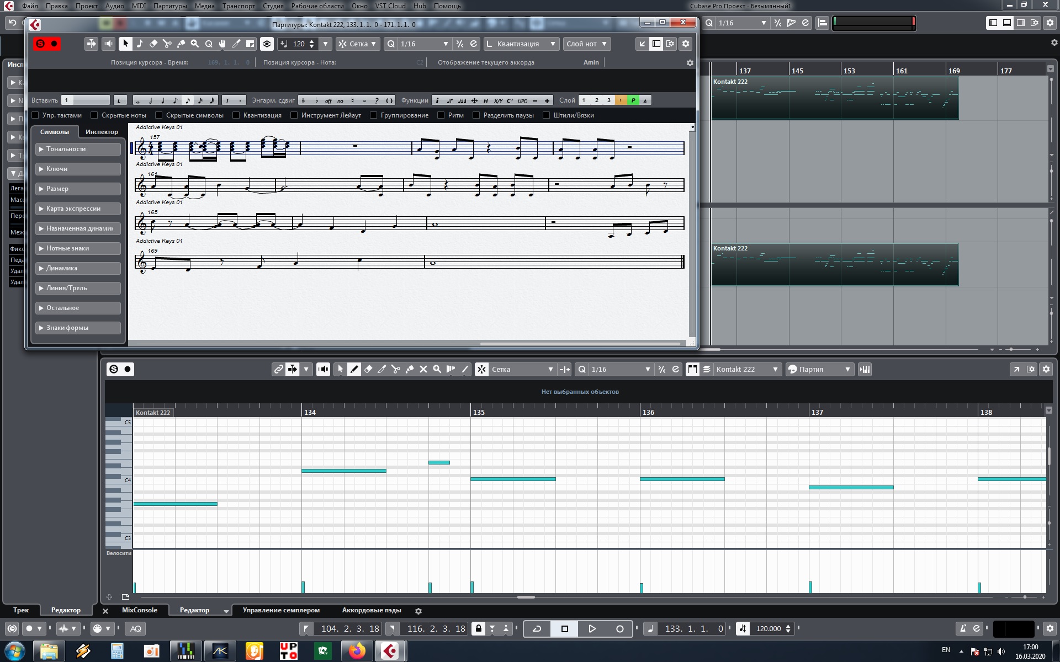Enable the Скрытые ноты checkbox
1060x662 pixels.
click(94, 115)
